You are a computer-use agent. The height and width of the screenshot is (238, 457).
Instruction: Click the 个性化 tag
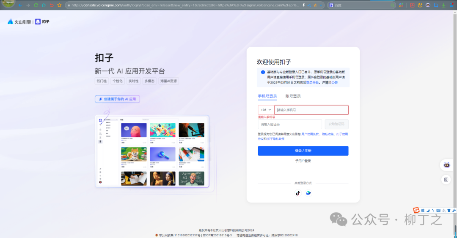pos(118,81)
